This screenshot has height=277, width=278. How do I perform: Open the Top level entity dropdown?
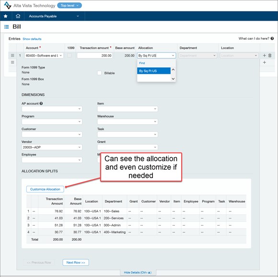(69, 5)
